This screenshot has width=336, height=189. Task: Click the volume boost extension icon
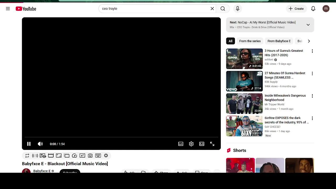click(35, 156)
